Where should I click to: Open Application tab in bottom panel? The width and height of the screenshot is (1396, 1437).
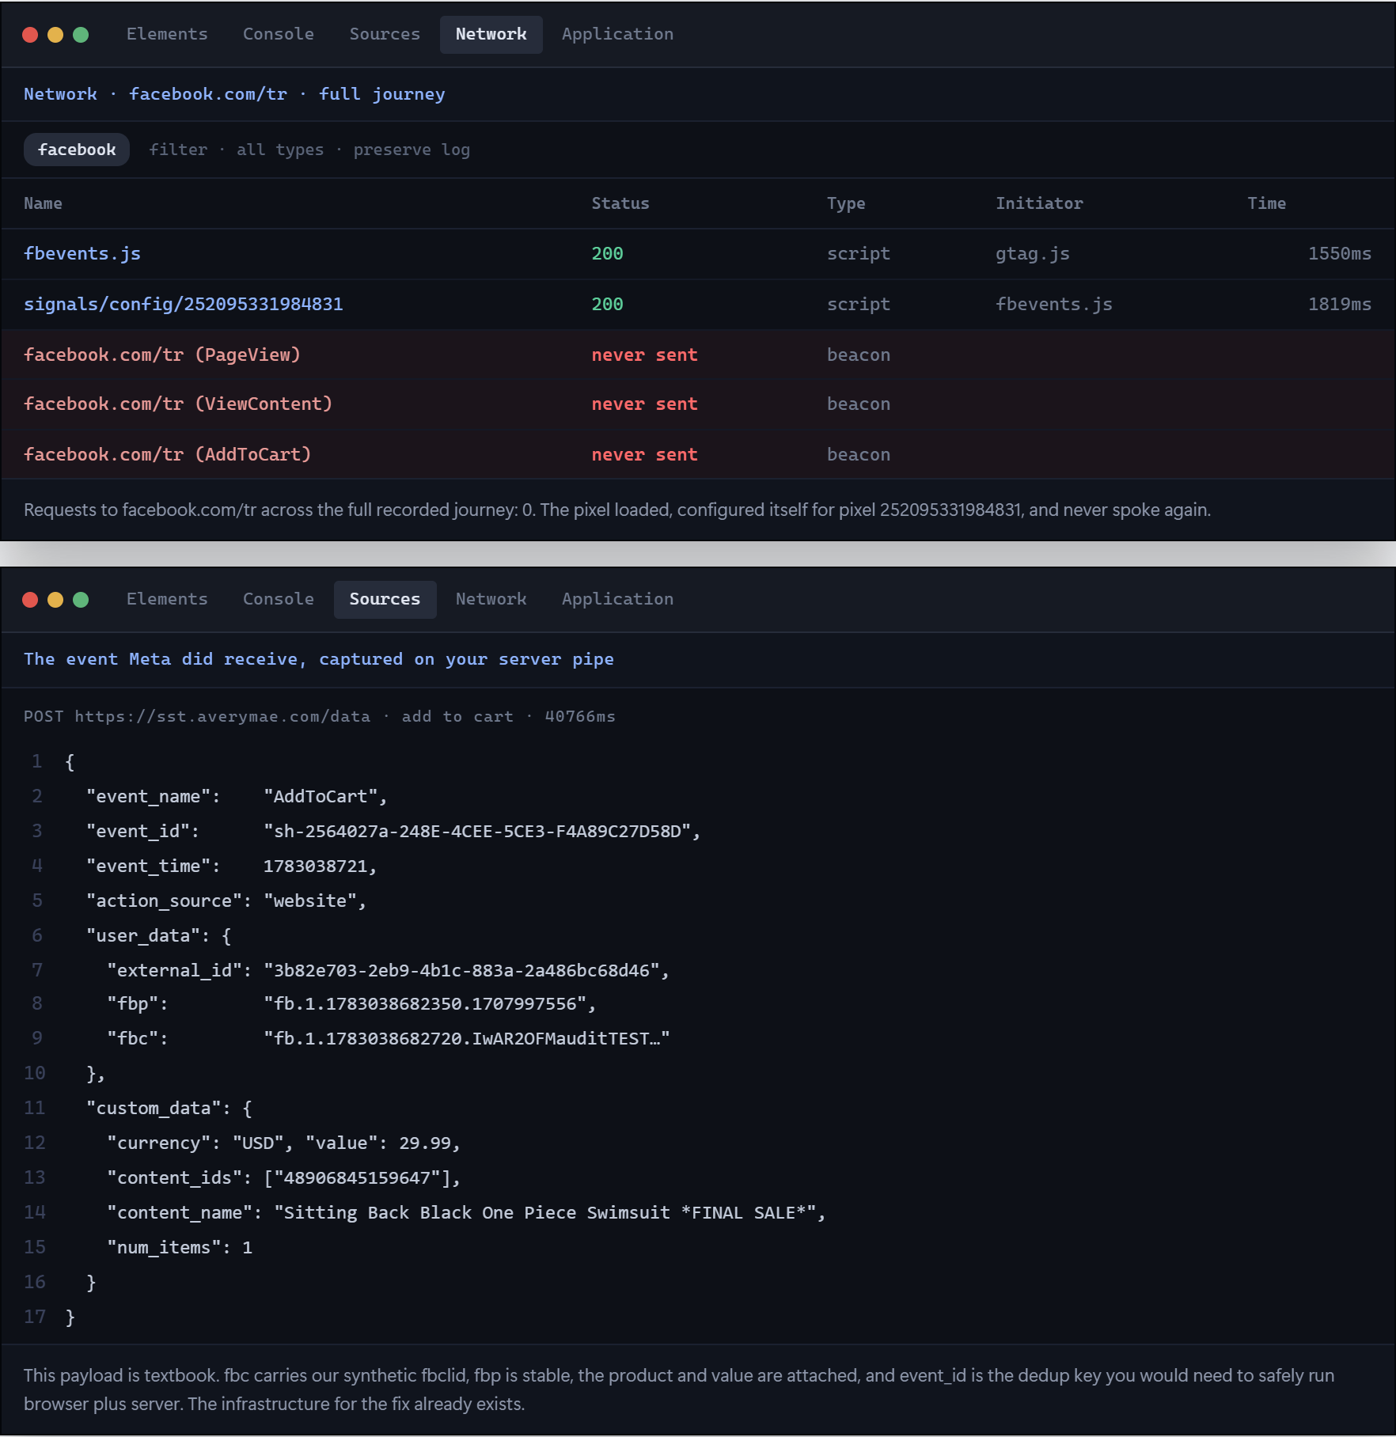coord(617,599)
